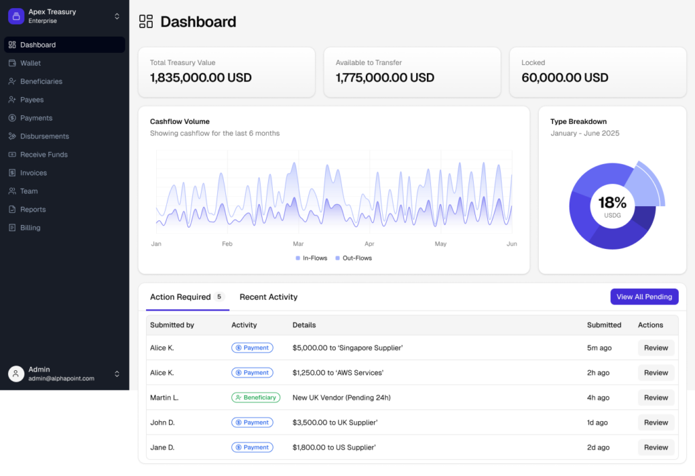Review Martin L.'s New UK Vendor request

(656, 397)
